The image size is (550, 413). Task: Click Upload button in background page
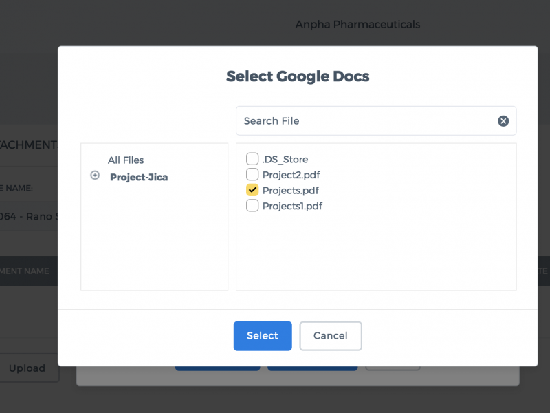pos(27,368)
